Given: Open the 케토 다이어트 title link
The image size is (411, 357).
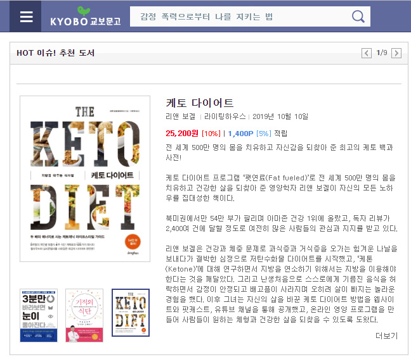Looking at the screenshot, I should (x=199, y=103).
